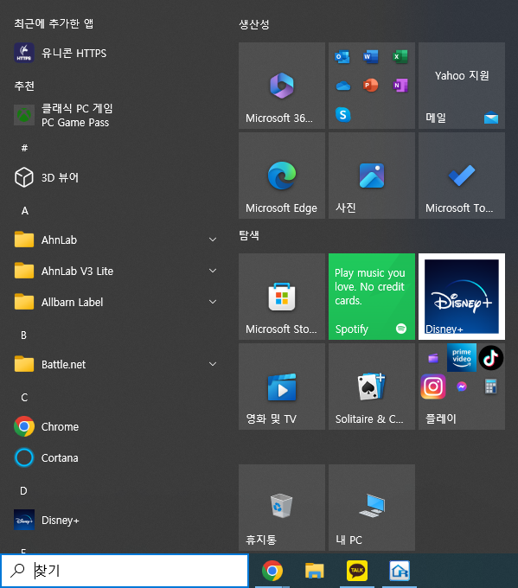Open the Disney+ tile

462,297
